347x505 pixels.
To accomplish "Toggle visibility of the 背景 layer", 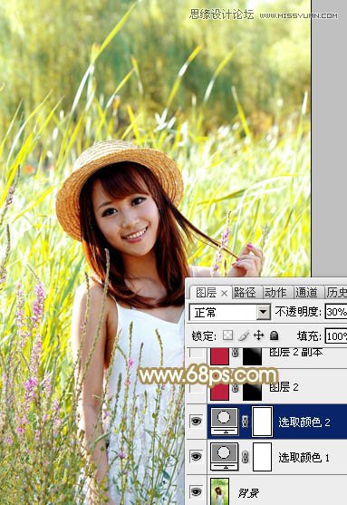I will click(196, 491).
